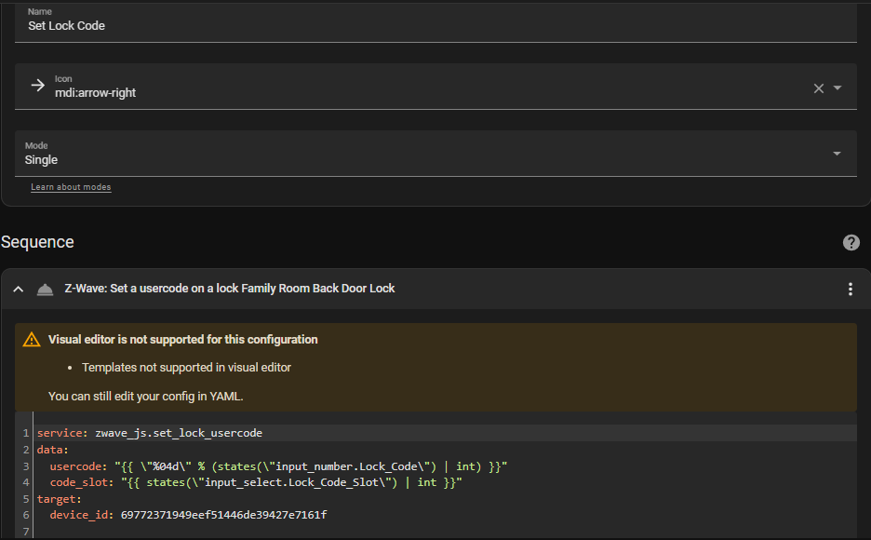Click the service bell icon on action

tap(45, 290)
